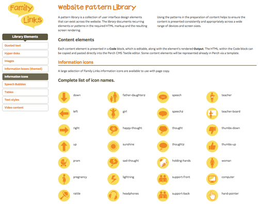Click the thumbs-down icon
Viewport: 258px width, 204px height.
[212, 130]
